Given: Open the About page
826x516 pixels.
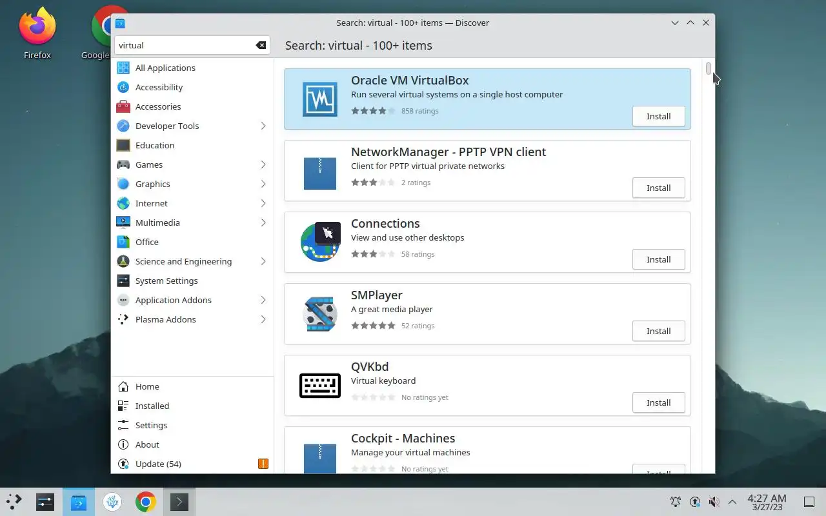Looking at the screenshot, I should coord(192,444).
